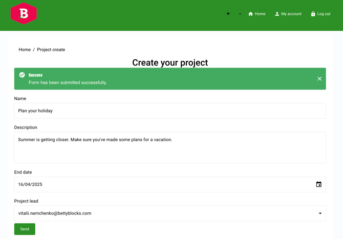Screen dimensions: 343x239
Task: Expand the language dropdown arrow in header
Action: point(240,14)
